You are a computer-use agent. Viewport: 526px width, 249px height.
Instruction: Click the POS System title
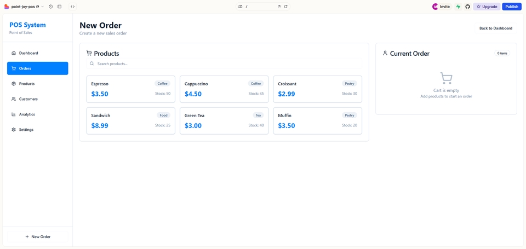coord(27,25)
